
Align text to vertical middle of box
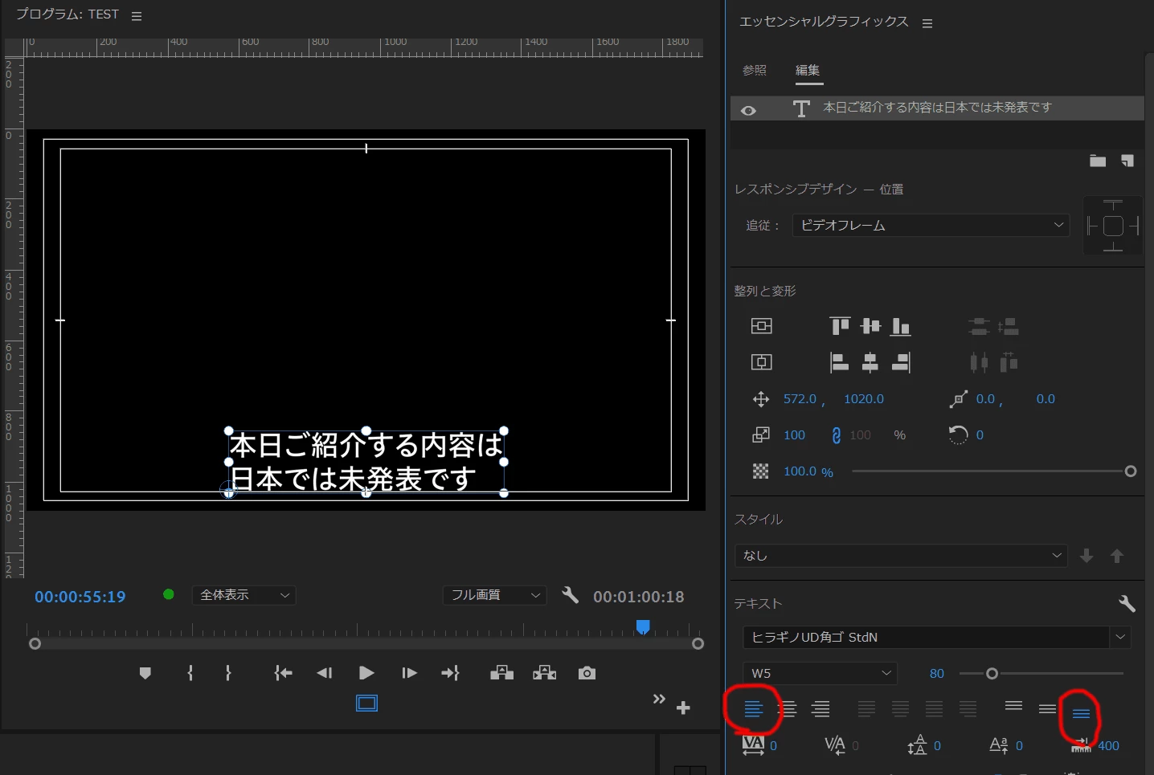(1047, 709)
